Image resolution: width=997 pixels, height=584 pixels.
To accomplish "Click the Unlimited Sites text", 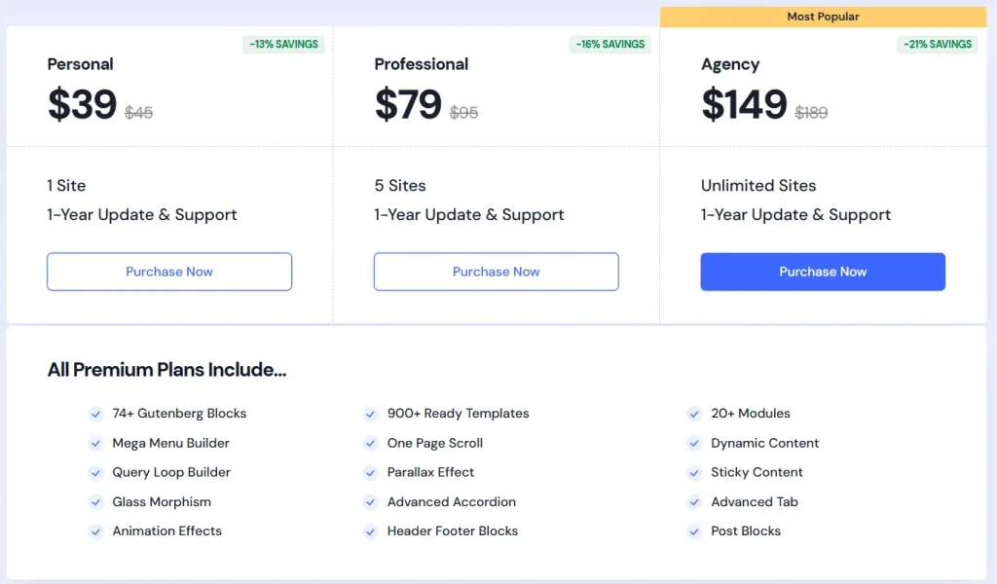I will (758, 185).
